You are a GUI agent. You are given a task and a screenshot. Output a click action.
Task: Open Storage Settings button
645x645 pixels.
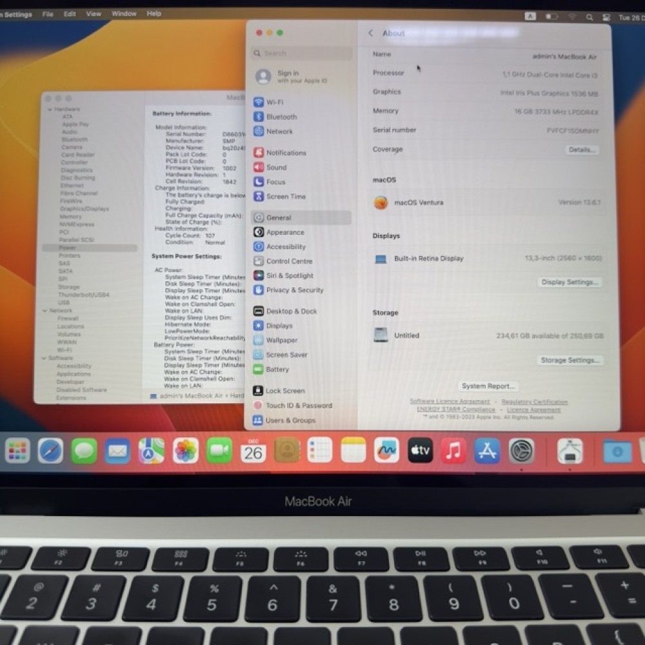570,360
